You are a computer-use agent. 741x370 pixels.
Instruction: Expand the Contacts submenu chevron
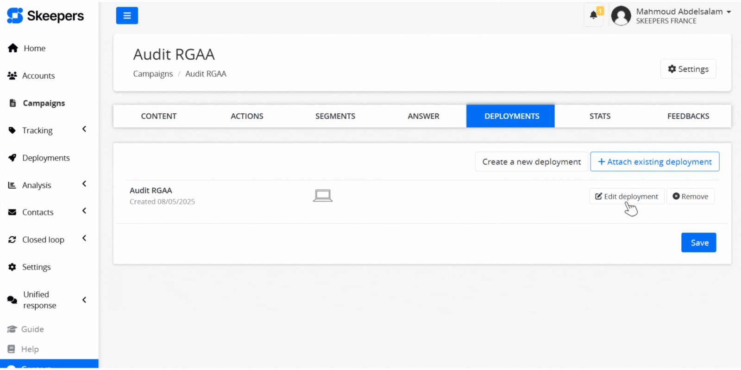84,211
